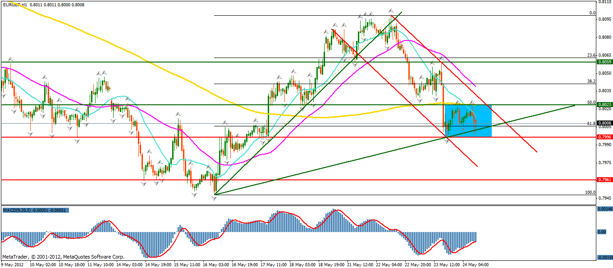Select the Fibonacci 38.2 level label
The height and width of the screenshot is (268, 613).
(x=591, y=81)
